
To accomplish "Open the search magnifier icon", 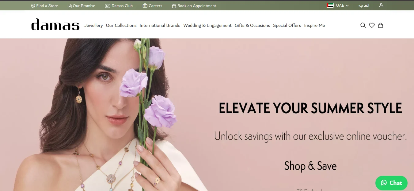I will click(x=363, y=25).
